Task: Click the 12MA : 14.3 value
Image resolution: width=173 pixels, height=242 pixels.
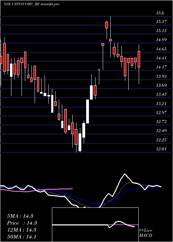Action: 21,230
